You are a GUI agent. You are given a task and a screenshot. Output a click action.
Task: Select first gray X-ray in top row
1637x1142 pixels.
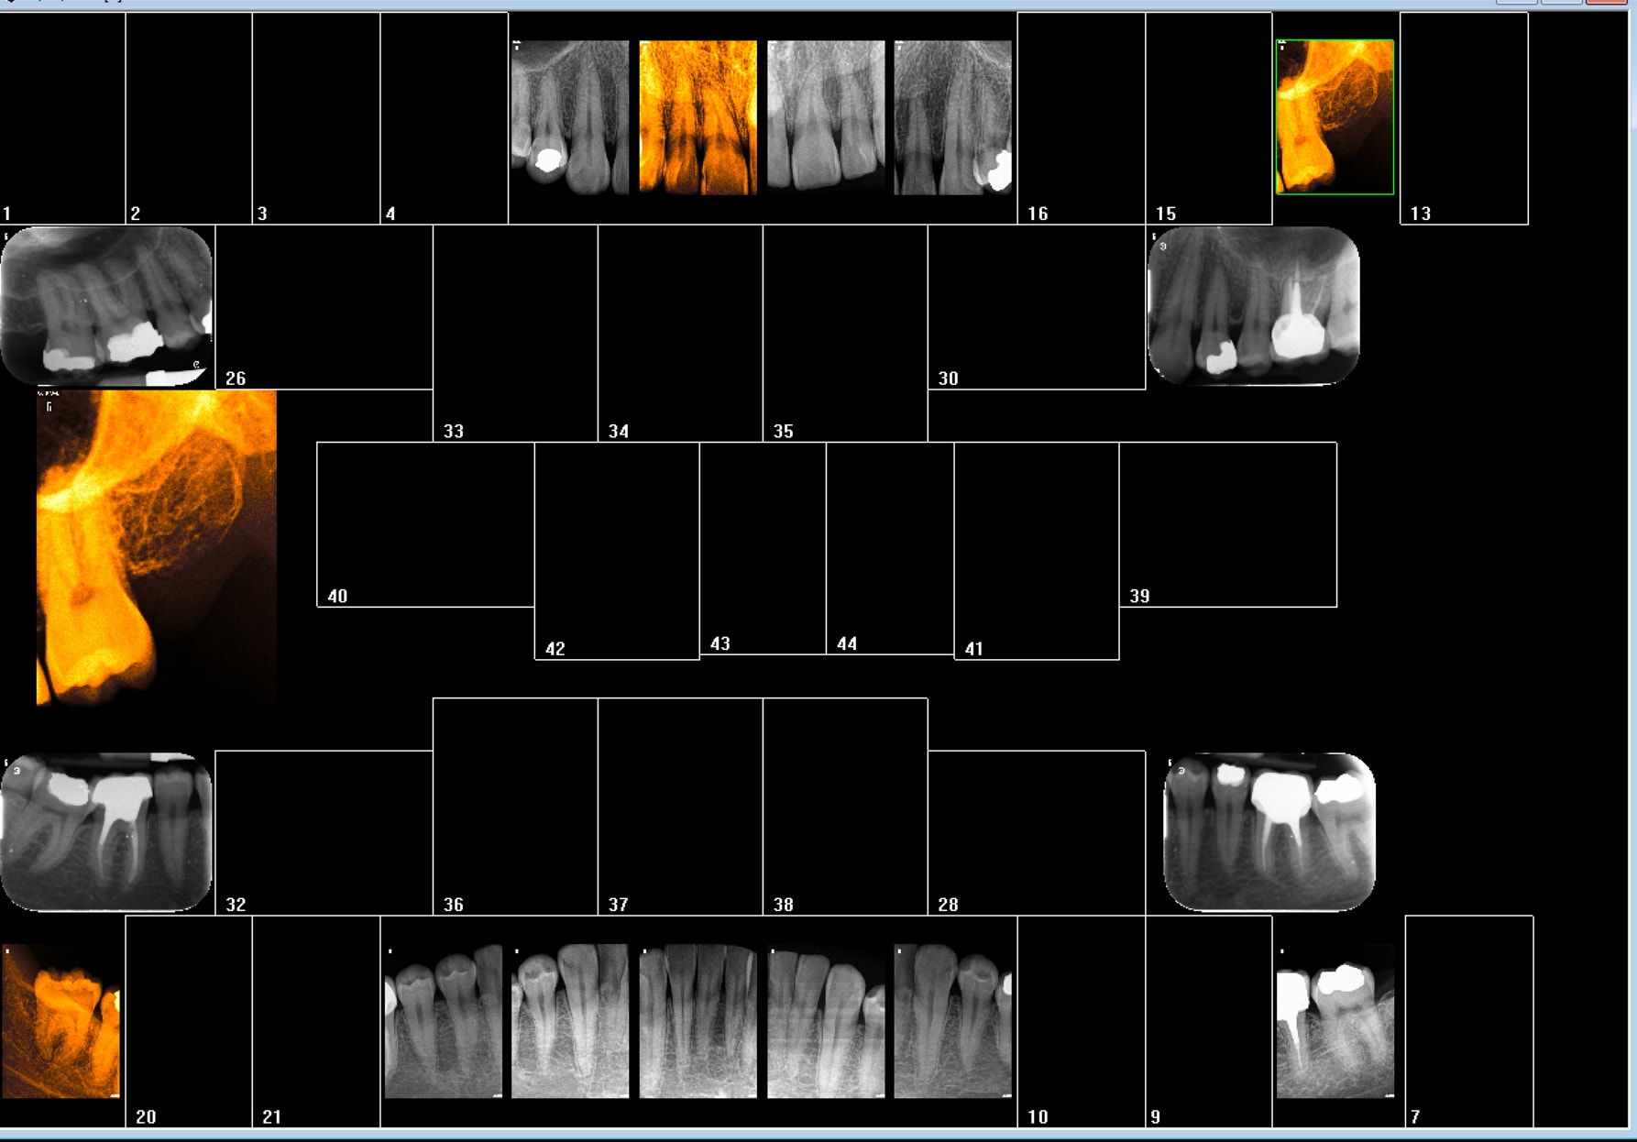[570, 116]
